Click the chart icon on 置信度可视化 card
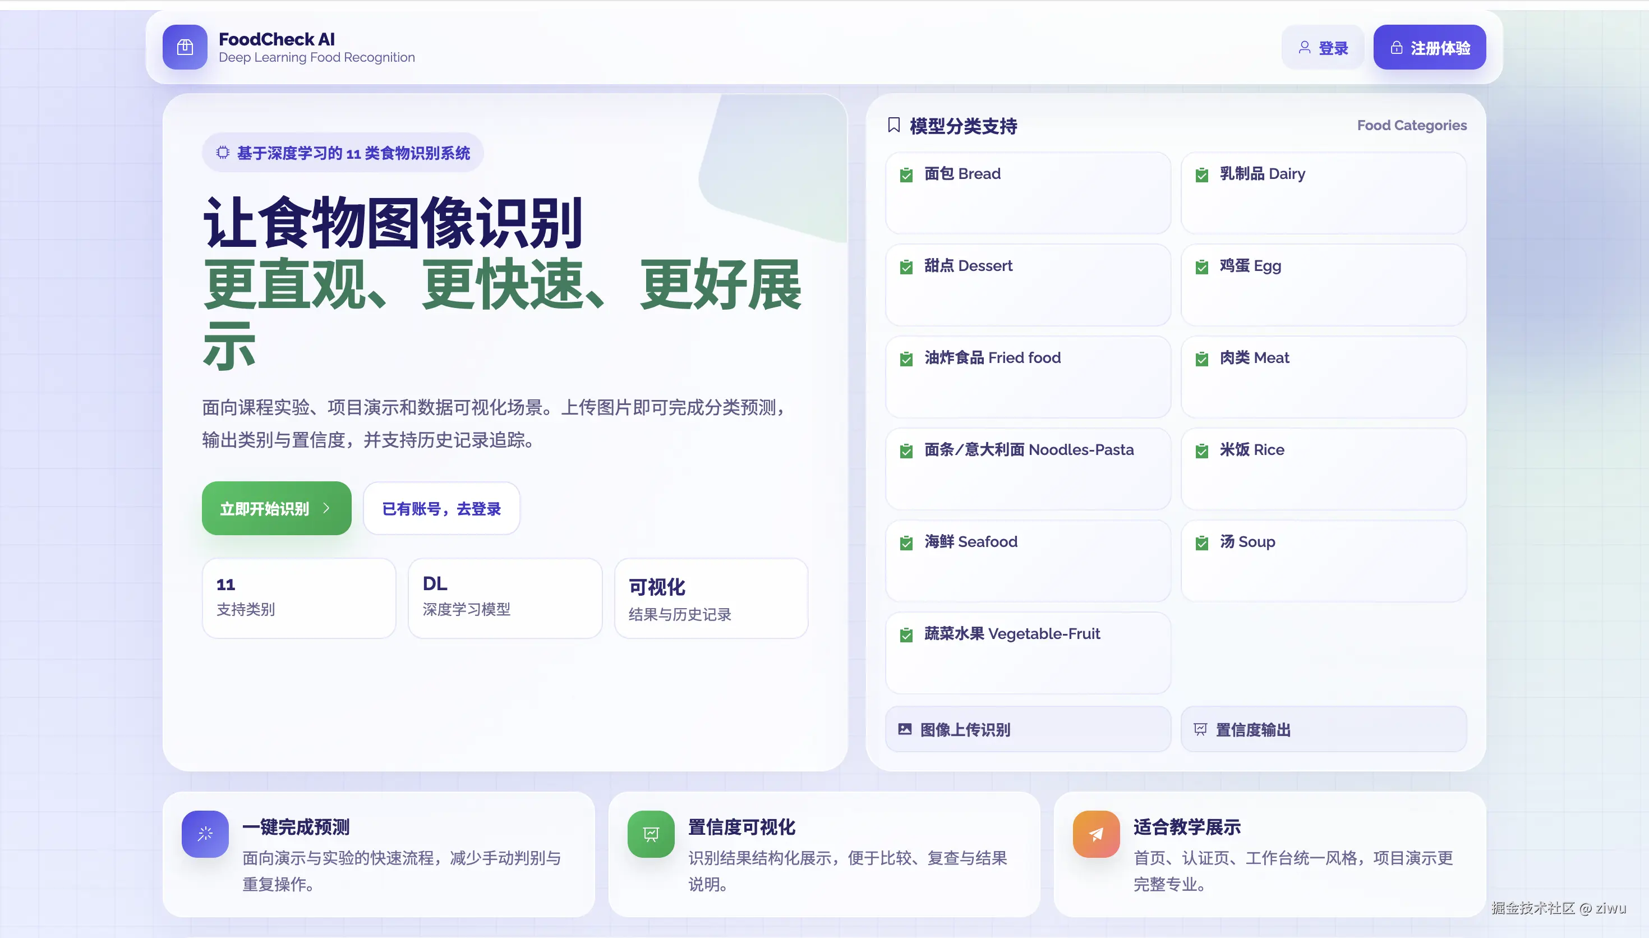1649x938 pixels. 650,834
